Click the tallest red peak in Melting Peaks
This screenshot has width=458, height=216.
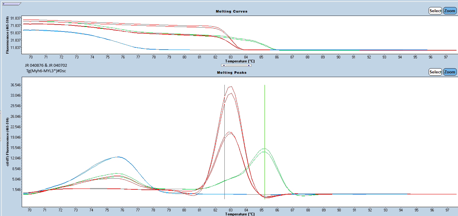231,87
